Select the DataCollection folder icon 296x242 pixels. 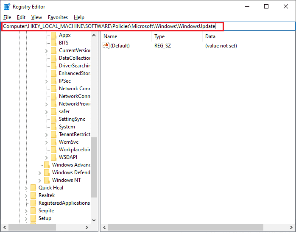pyautogui.click(x=53, y=58)
